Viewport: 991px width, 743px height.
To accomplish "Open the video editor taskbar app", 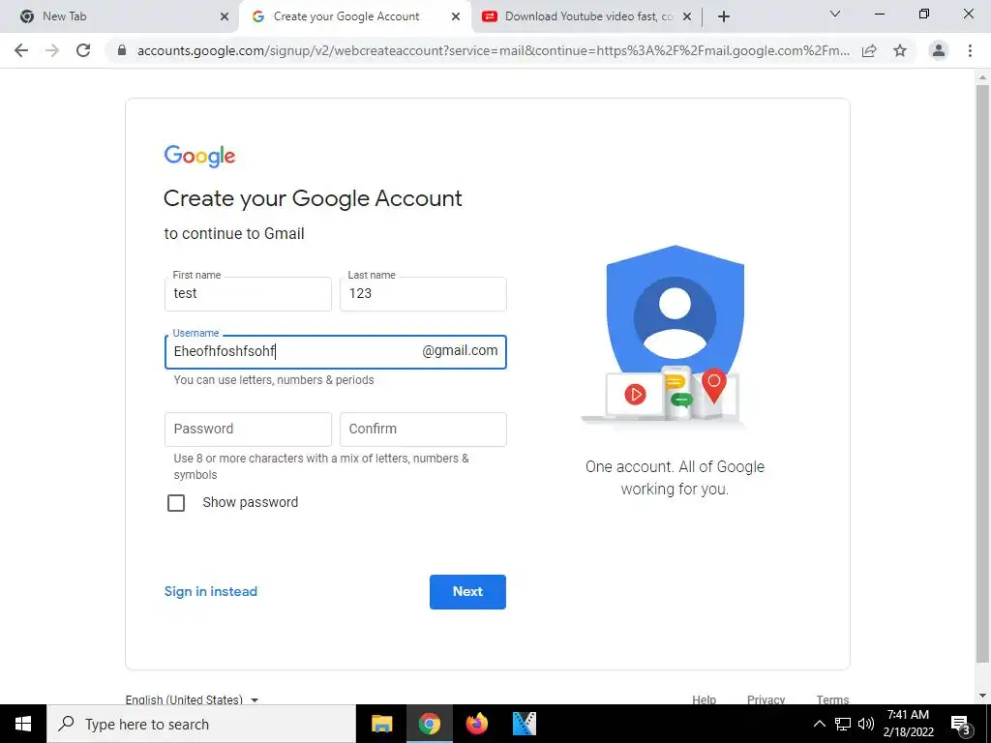I will click(524, 724).
